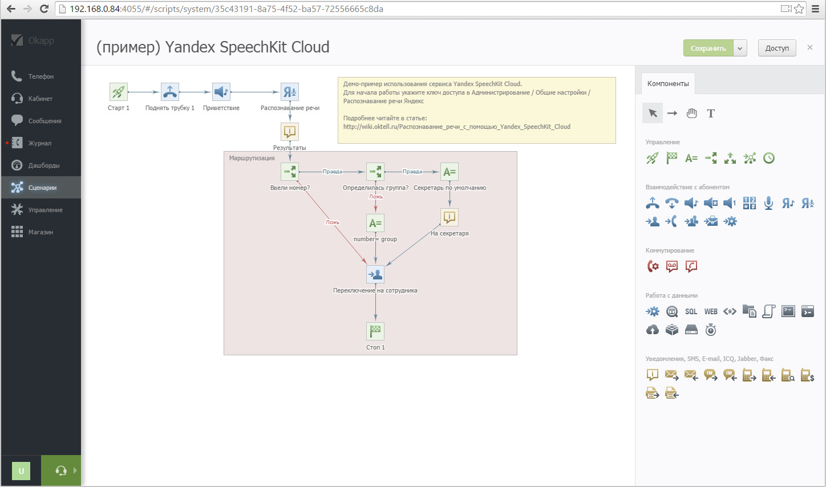Pick the microphone record component
This screenshot has width=826, height=487.
768,203
